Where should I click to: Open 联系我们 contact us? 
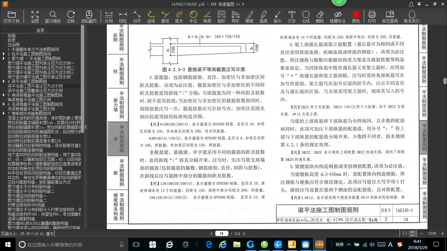(412, 17)
